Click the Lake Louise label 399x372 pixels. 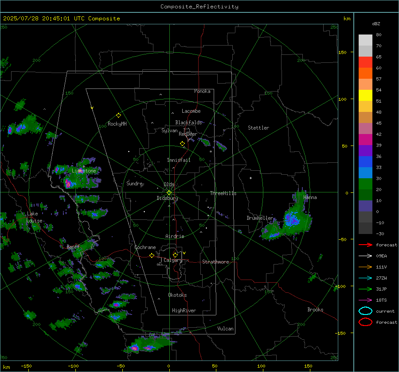(x=34, y=217)
